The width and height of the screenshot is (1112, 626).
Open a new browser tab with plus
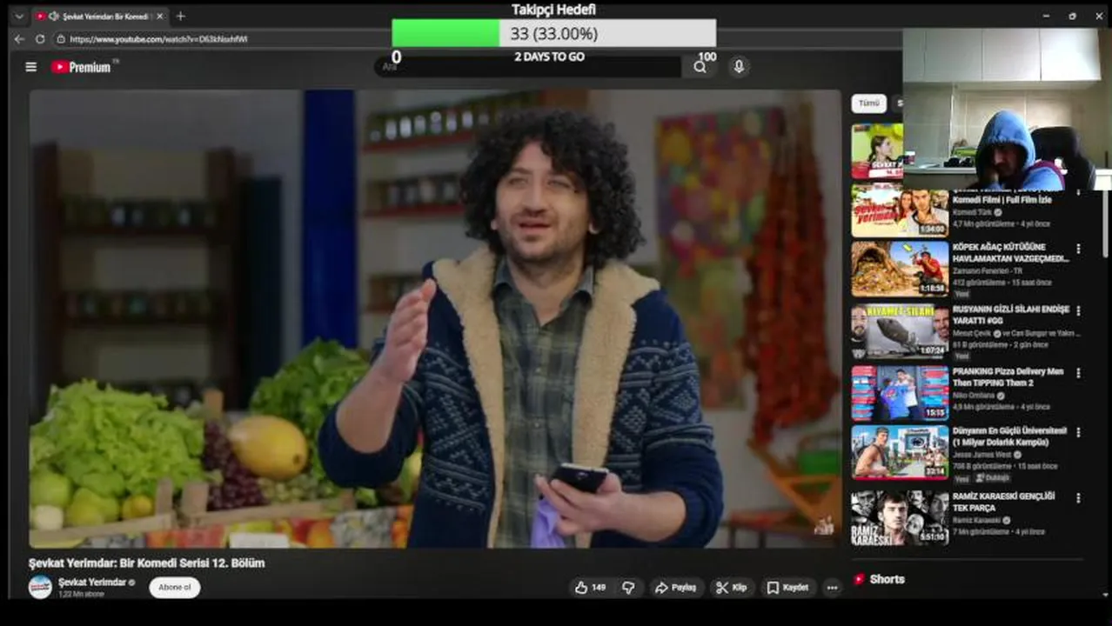click(180, 16)
